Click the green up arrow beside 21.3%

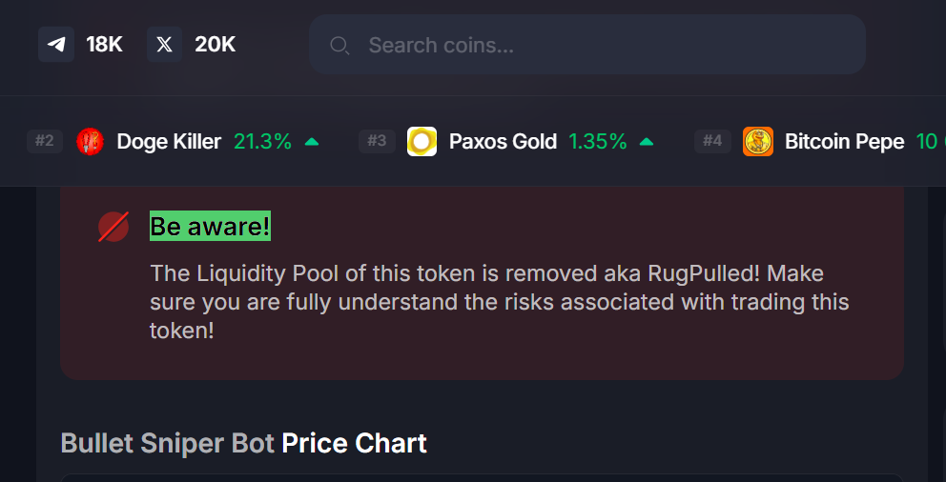pos(311,142)
